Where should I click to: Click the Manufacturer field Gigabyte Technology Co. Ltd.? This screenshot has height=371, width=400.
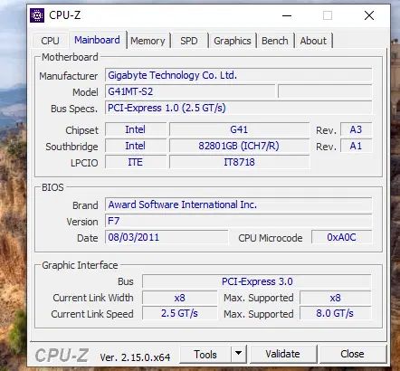click(238, 75)
